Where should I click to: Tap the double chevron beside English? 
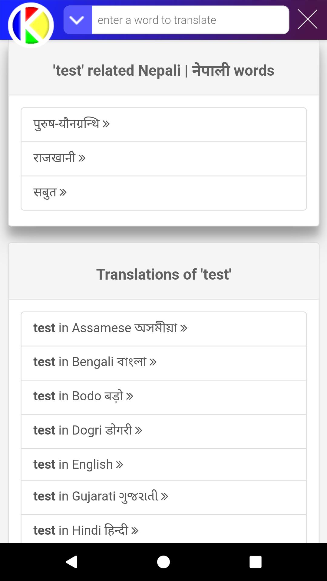coord(120,464)
